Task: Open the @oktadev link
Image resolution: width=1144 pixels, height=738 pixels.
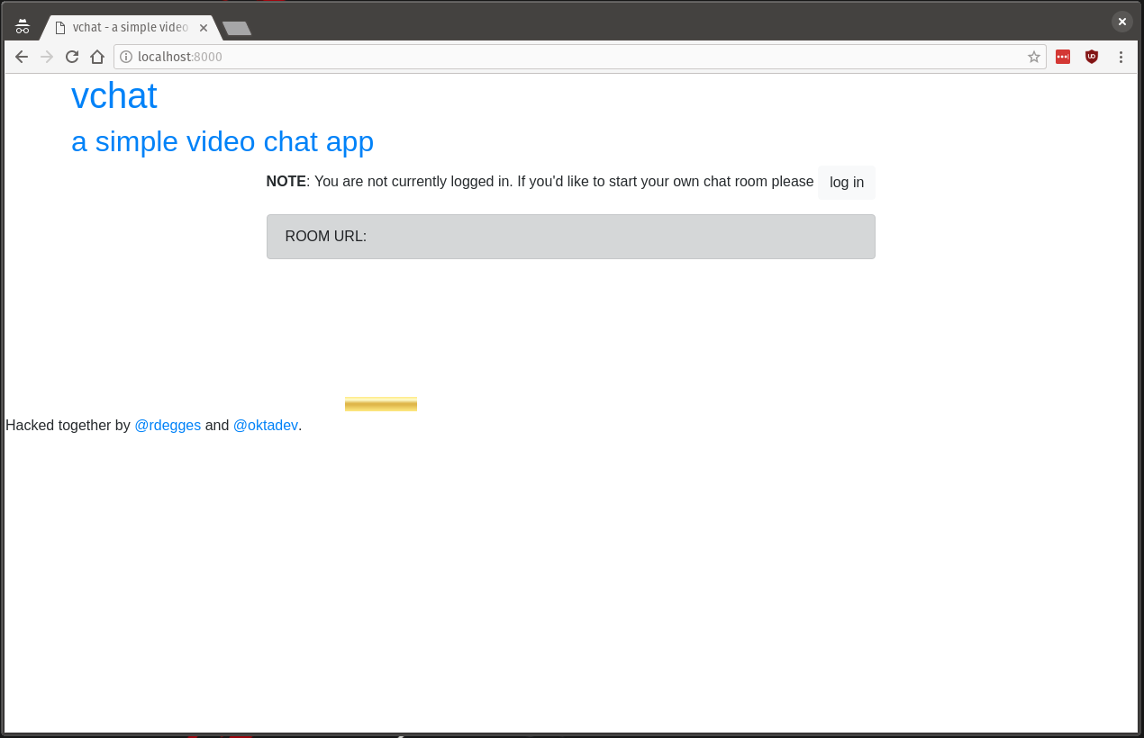Action: (x=265, y=425)
